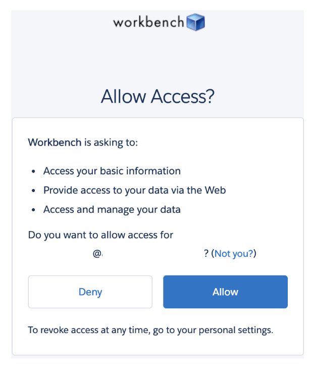The image size is (311, 372).
Task: Deny the Workbench access request
Action: [90, 292]
